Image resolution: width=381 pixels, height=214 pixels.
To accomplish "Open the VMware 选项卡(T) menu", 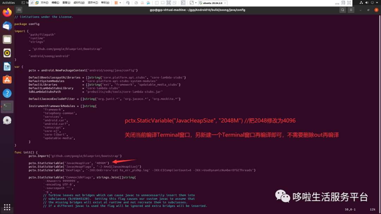I will 93,3.
